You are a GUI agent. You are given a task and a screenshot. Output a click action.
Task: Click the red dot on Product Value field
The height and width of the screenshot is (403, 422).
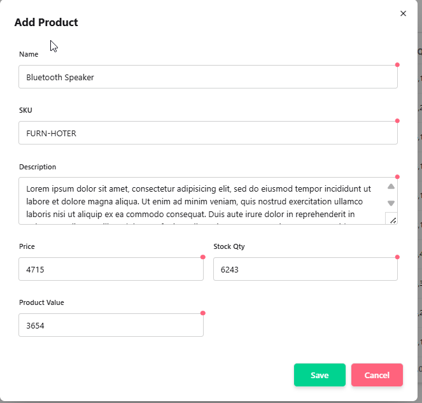click(x=203, y=313)
